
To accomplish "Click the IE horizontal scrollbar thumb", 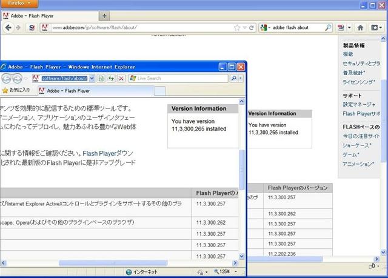I will click(113, 263).
